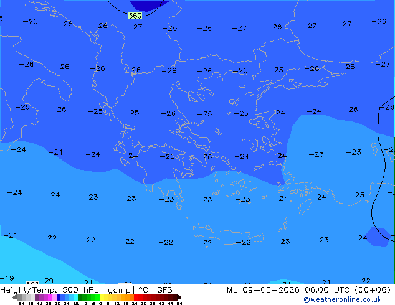This screenshot has height=305, width=395.
Task: Select the -20 temperature value at the bottom
Action: click(46, 281)
